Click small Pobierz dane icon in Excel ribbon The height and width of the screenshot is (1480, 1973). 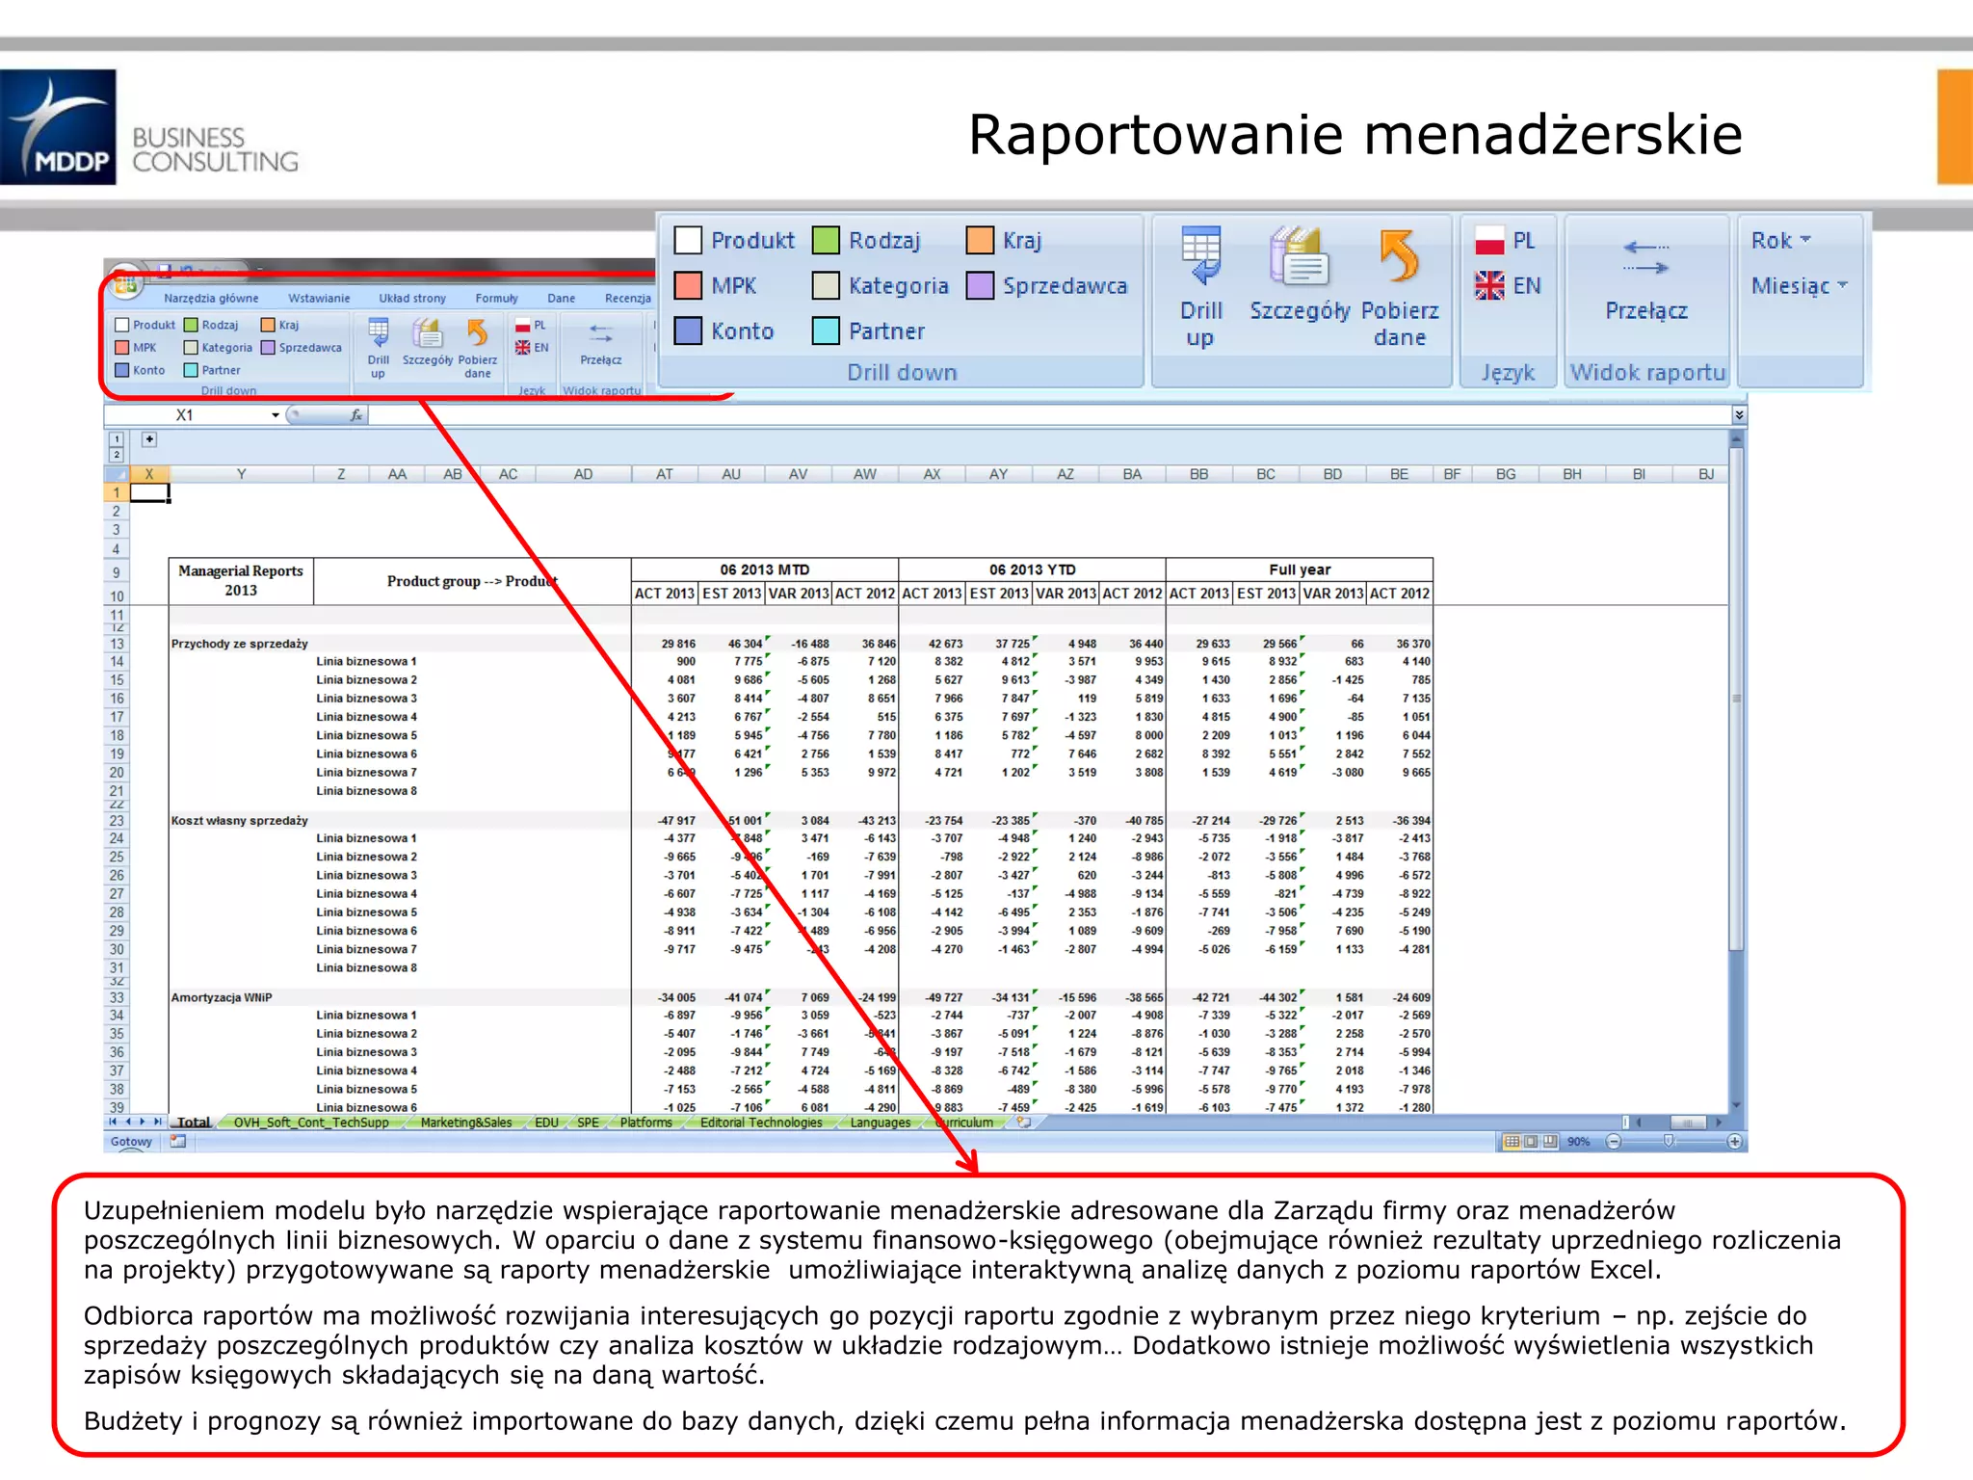(x=477, y=333)
